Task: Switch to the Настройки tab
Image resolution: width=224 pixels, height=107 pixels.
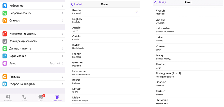Action: [x=57, y=98]
